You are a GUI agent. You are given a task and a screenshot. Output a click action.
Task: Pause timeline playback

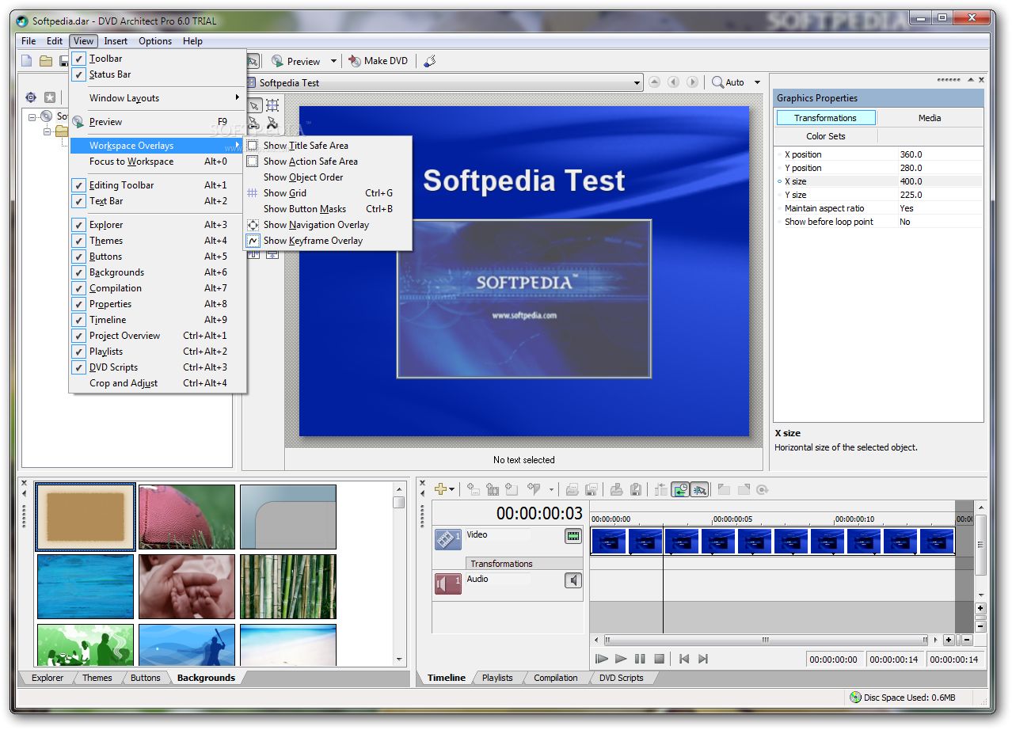[640, 659]
